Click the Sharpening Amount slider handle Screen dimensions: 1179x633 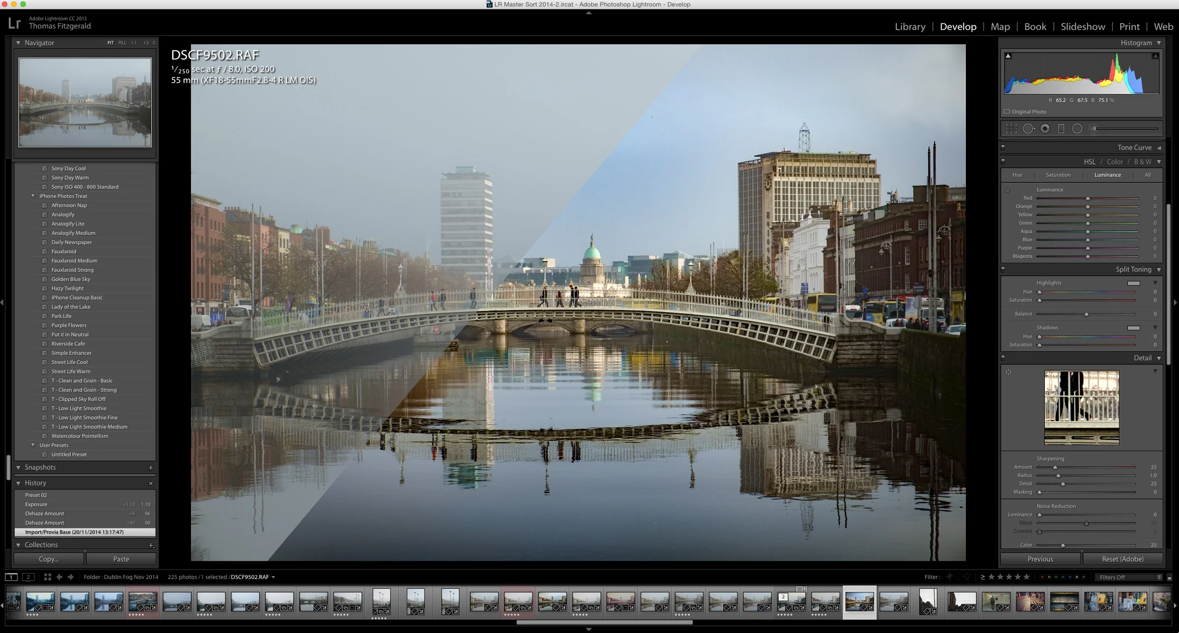click(1055, 467)
